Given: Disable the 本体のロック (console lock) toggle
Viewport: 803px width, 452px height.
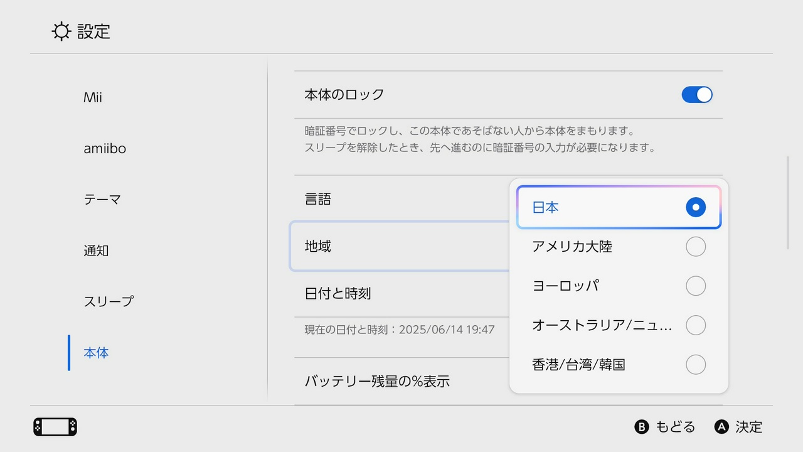Looking at the screenshot, I should pos(697,94).
